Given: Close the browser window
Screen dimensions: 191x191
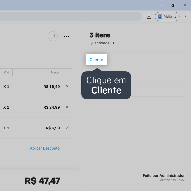Looking at the screenshot, I should point(185,5).
